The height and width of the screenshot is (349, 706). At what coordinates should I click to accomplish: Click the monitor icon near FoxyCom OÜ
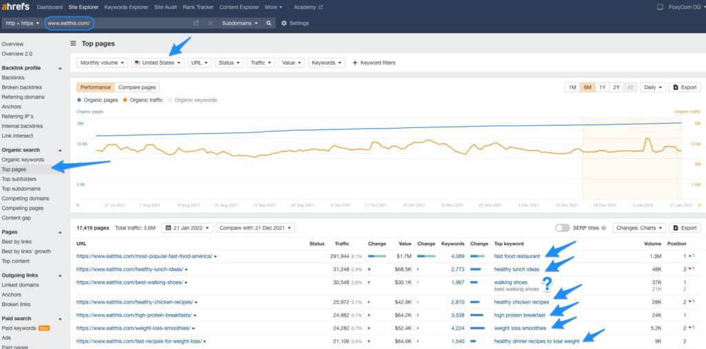click(660, 7)
